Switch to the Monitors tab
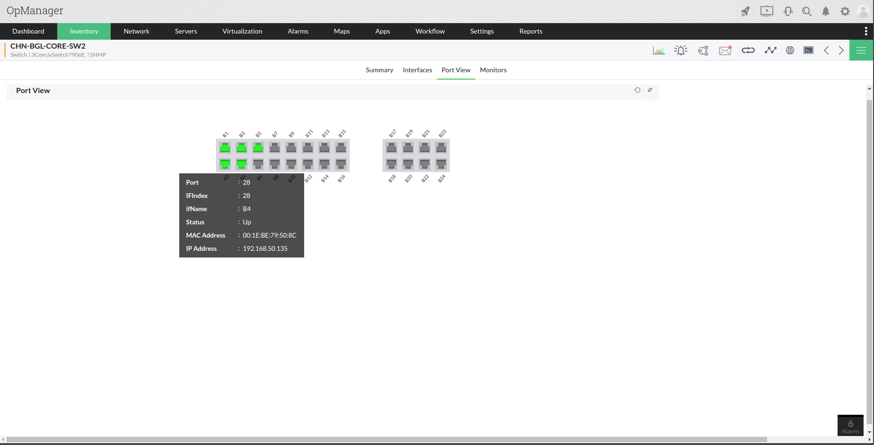874x445 pixels. (493, 70)
